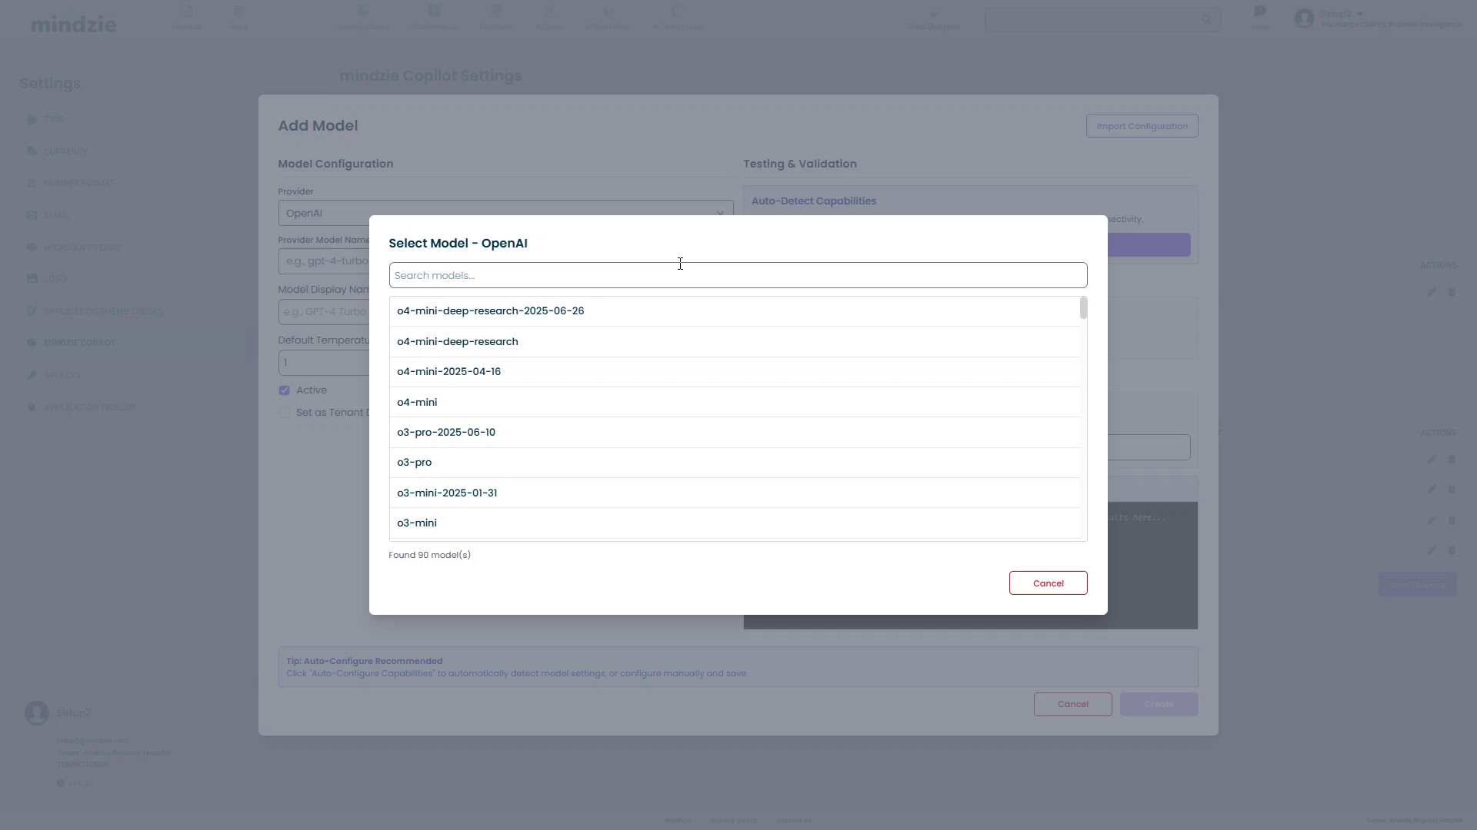This screenshot has height=830, width=1477.
Task: Uncheck the Active checkbox
Action: pyautogui.click(x=285, y=390)
